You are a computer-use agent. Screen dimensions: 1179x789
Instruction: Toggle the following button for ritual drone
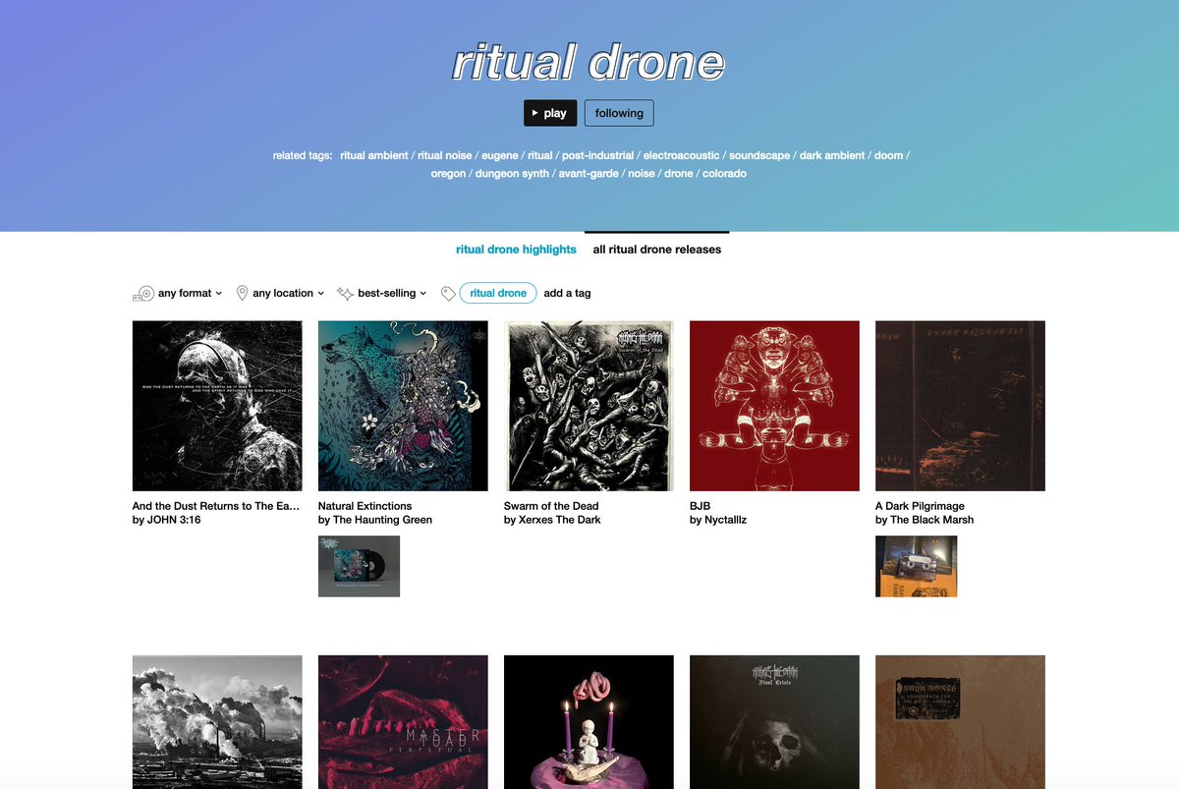(619, 113)
